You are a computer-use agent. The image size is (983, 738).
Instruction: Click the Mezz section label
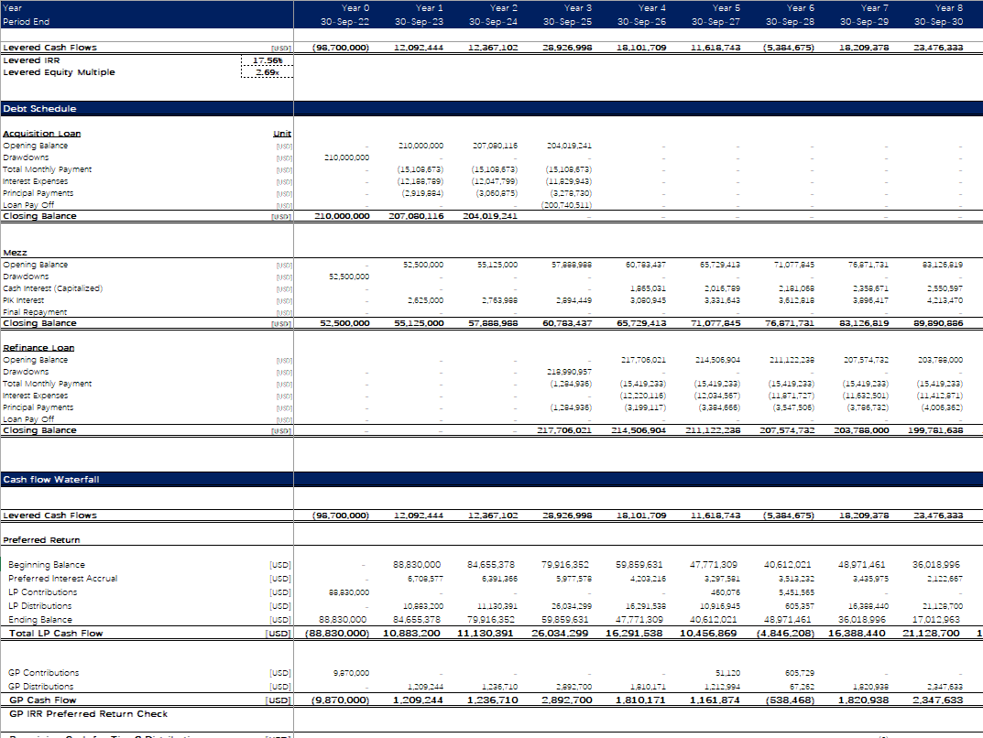(x=16, y=253)
